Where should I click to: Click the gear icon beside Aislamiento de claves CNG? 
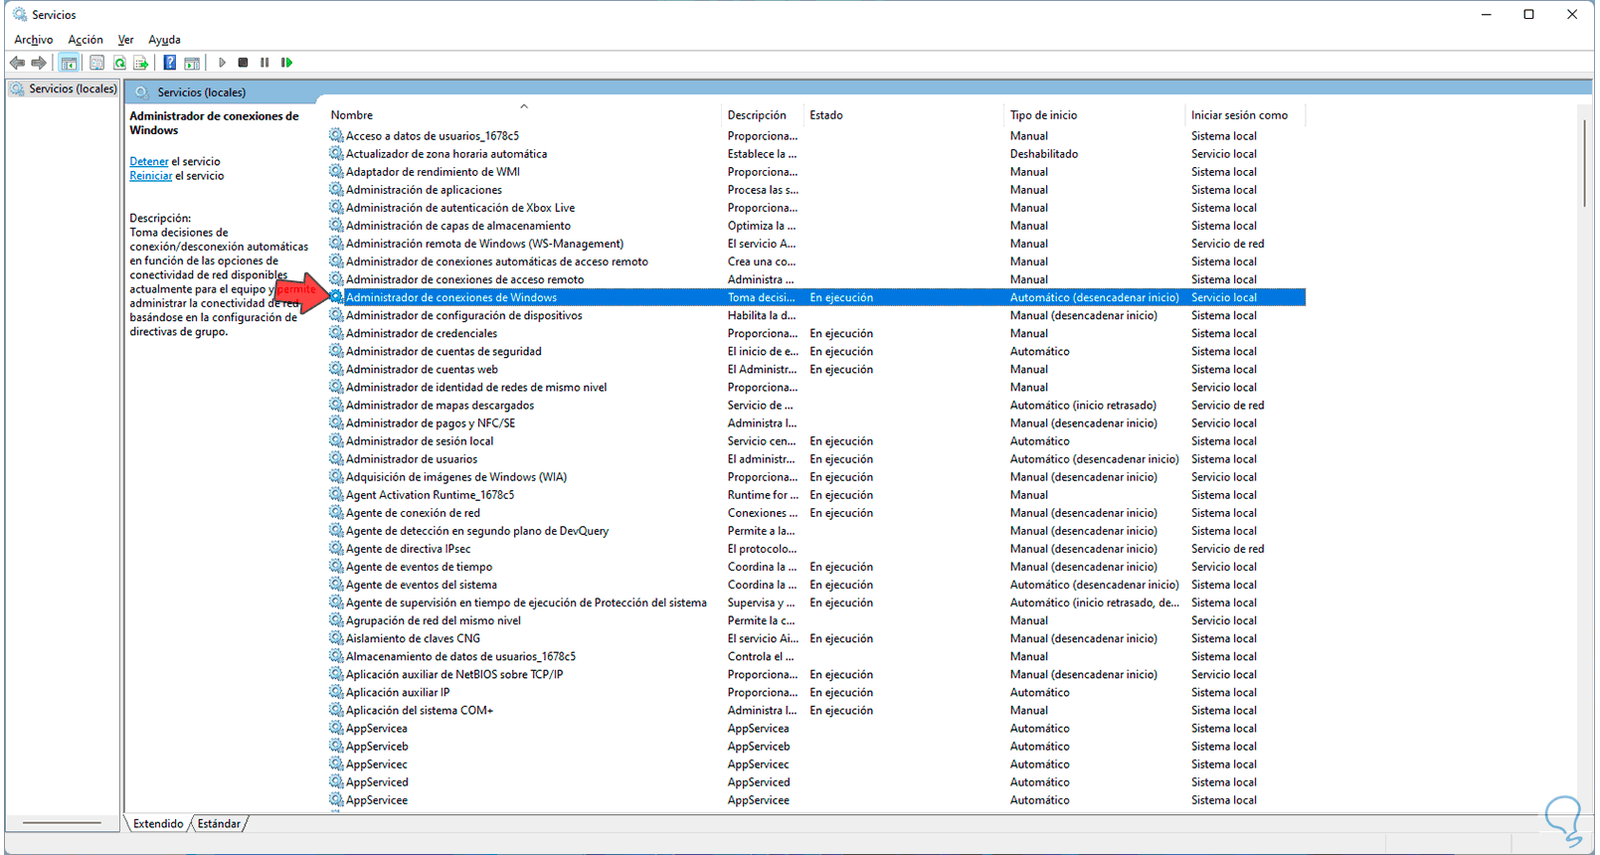click(x=336, y=638)
